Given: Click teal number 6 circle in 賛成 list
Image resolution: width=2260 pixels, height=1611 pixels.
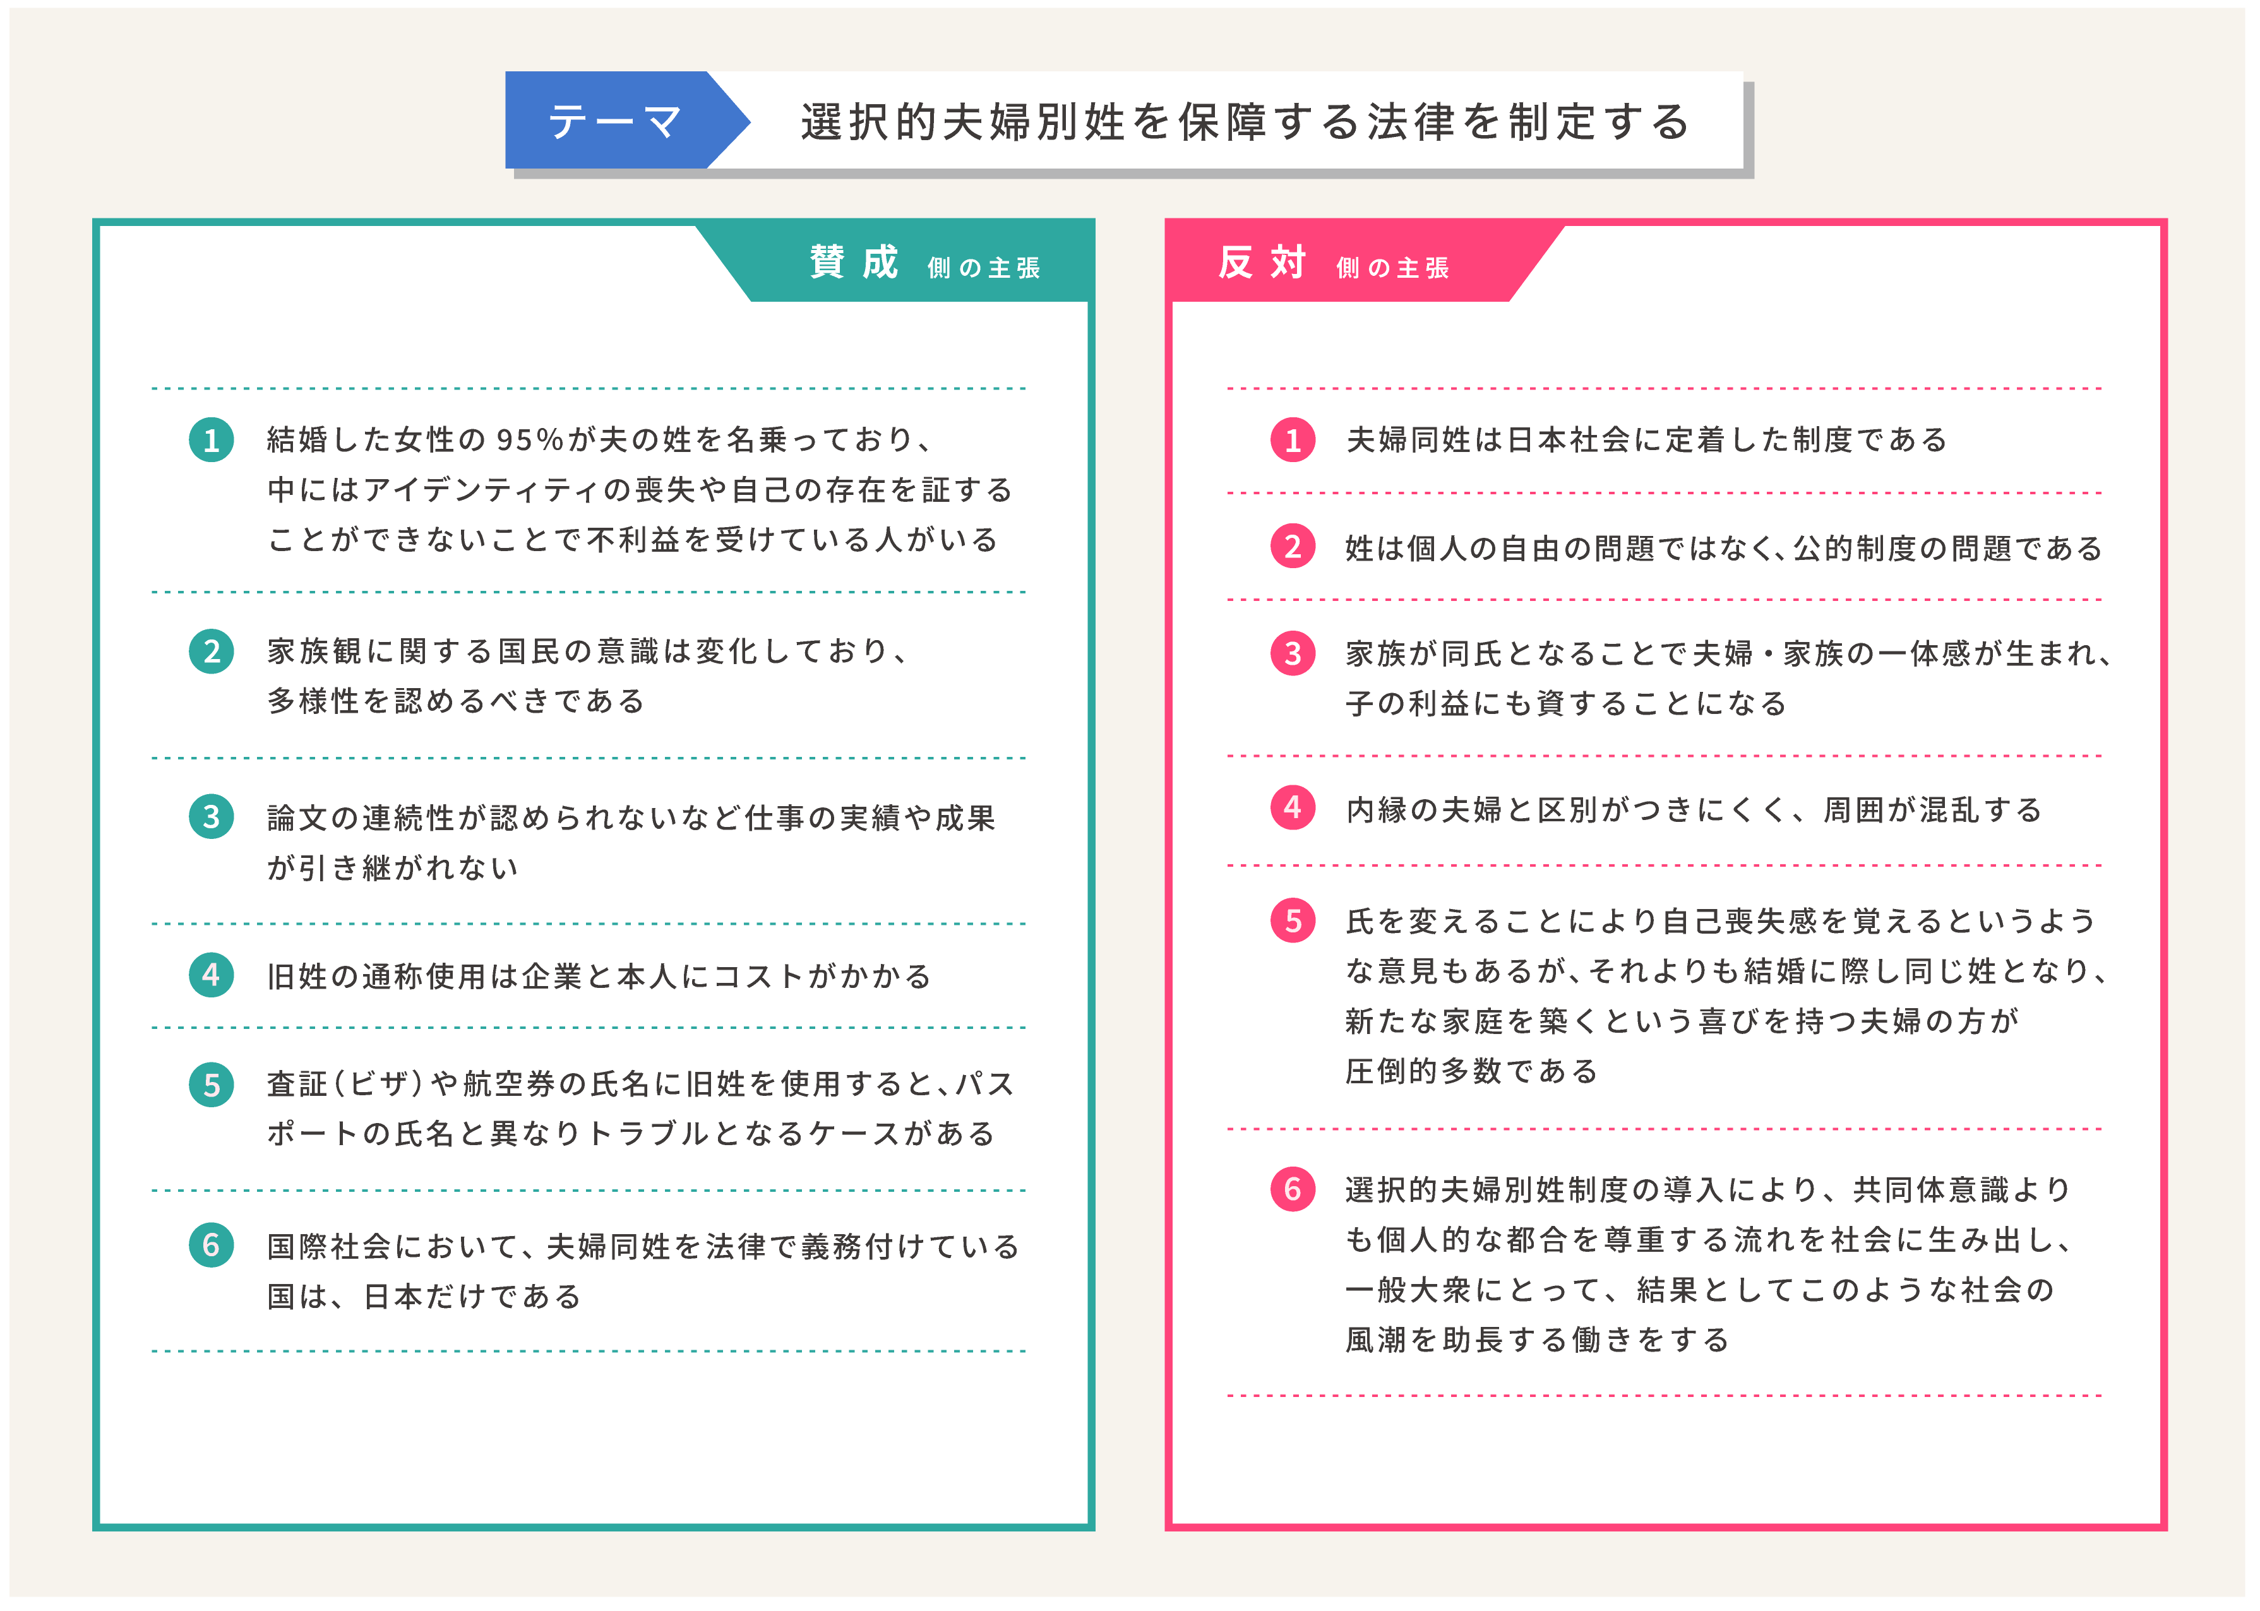Looking at the screenshot, I should point(212,1246).
